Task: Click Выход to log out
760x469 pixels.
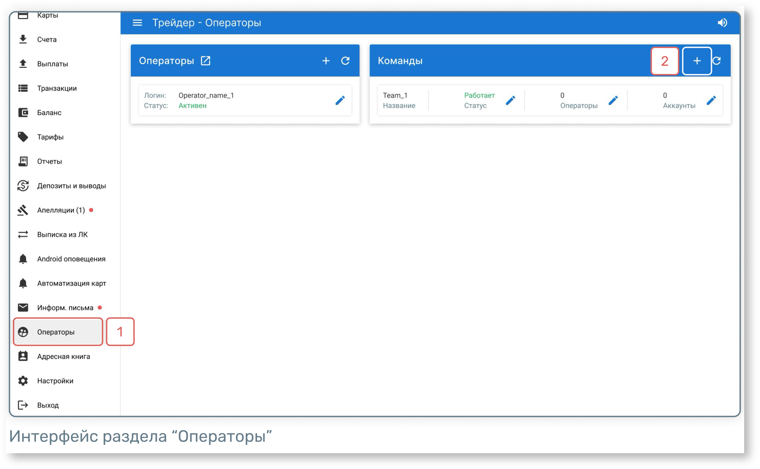Action: pos(48,405)
